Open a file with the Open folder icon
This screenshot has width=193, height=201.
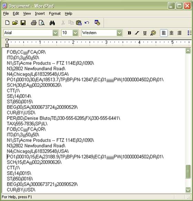[15, 23]
